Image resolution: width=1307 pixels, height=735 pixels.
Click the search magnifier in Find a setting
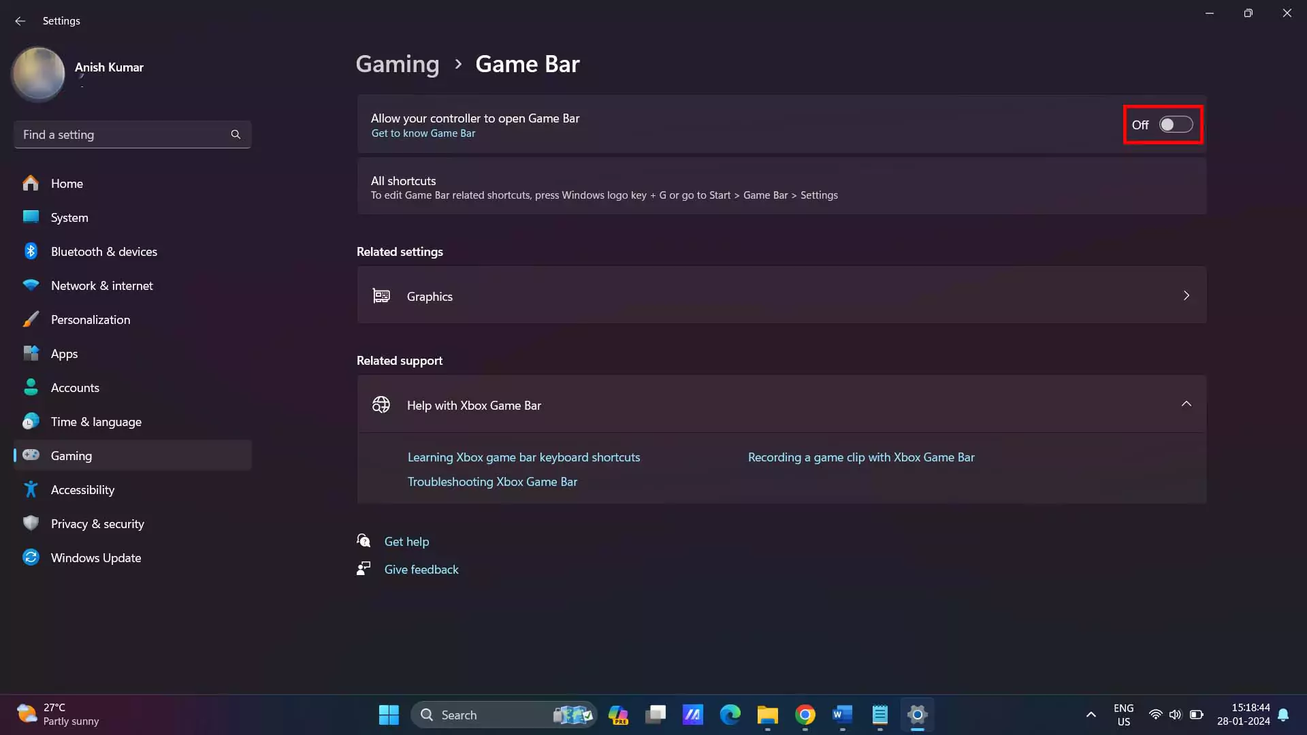236,135
